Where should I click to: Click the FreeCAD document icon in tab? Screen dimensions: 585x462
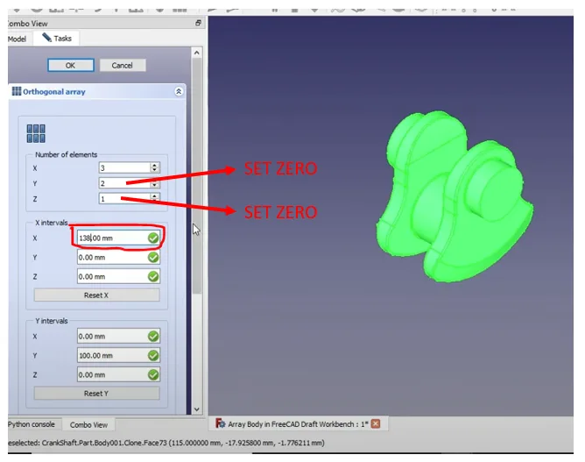[221, 423]
